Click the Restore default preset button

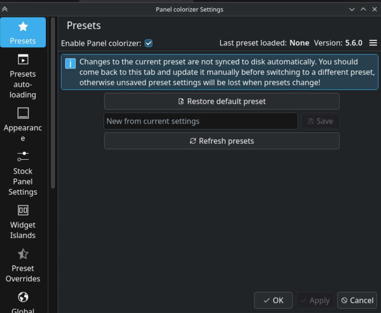point(221,101)
